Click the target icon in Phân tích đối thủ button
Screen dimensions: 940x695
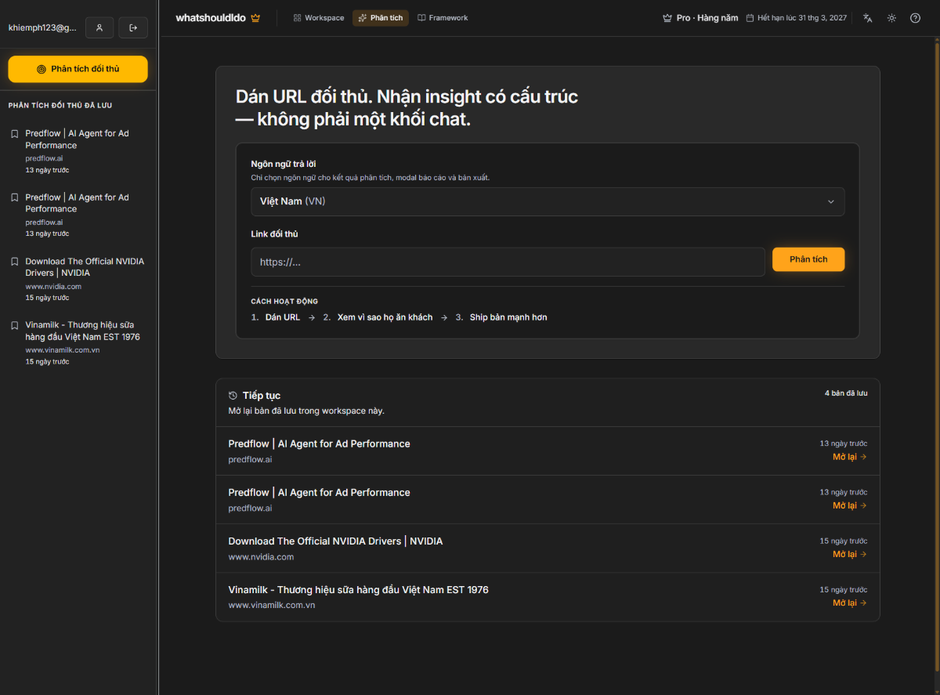click(x=42, y=69)
